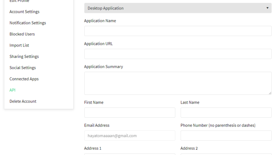Image resolution: width=277 pixels, height=155 pixels.
Task: Select Import List from sidebar
Action: 19,45
